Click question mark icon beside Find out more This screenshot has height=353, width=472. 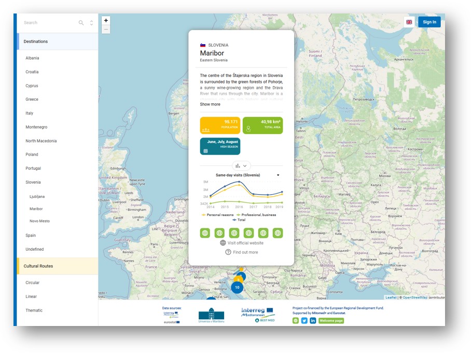click(228, 252)
